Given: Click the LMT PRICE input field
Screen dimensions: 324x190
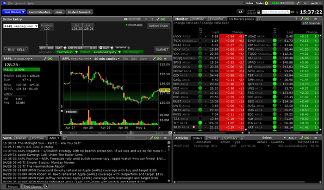Looking at the screenshot, I should pyautogui.click(x=82, y=48).
